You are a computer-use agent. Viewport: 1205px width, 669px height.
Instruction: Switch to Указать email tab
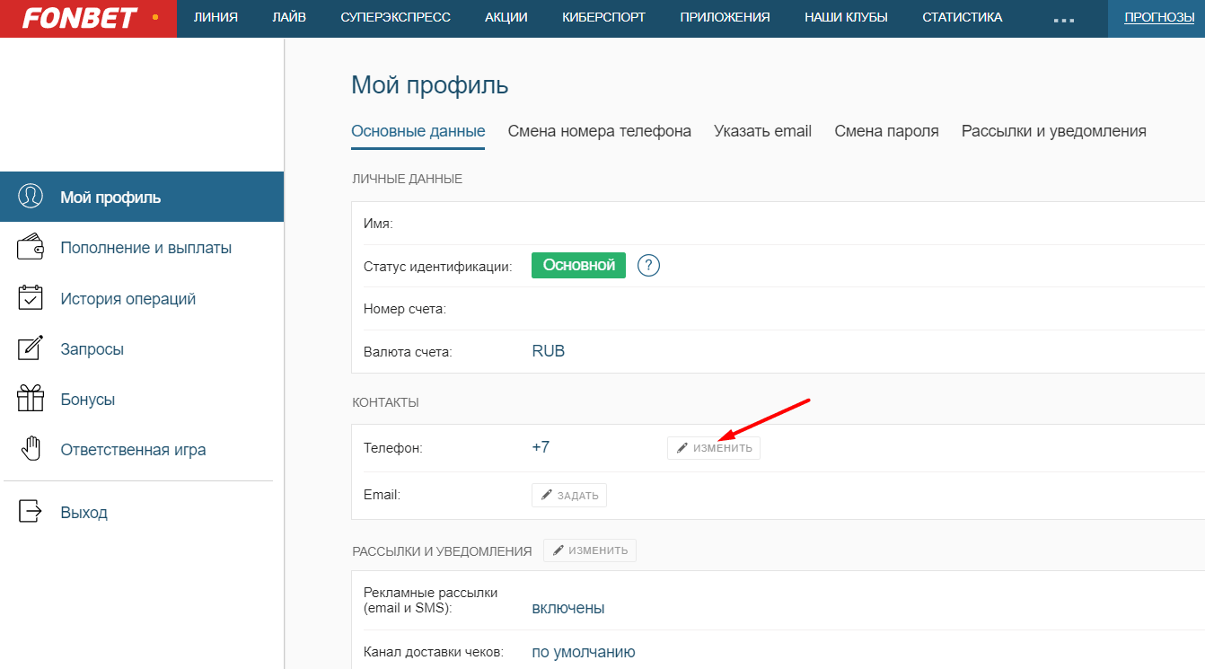763,131
